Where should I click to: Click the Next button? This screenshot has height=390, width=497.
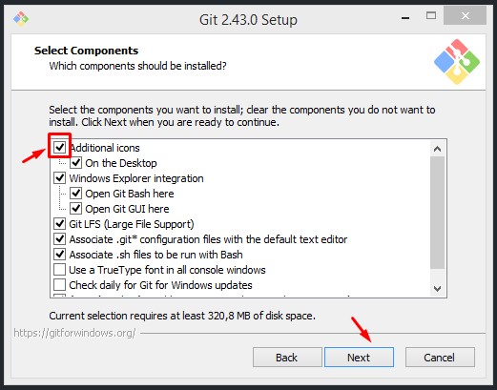tap(359, 358)
